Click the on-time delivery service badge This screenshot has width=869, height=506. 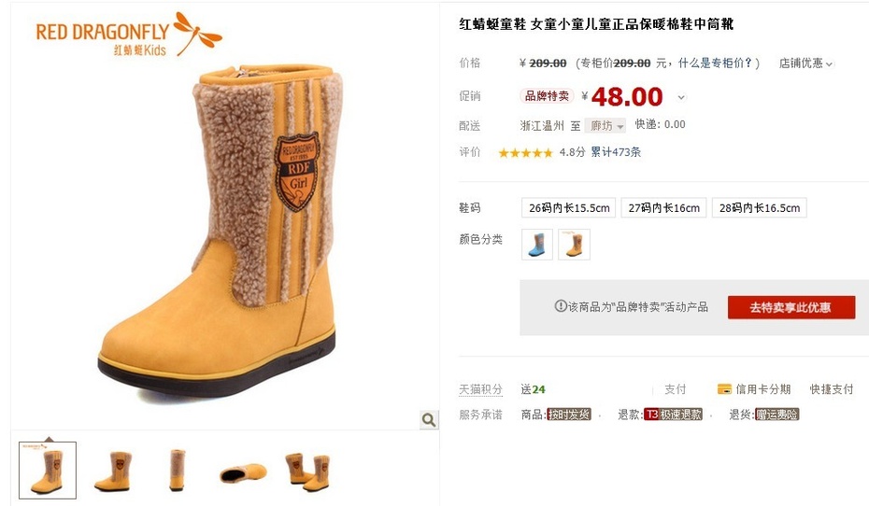[x=569, y=415]
